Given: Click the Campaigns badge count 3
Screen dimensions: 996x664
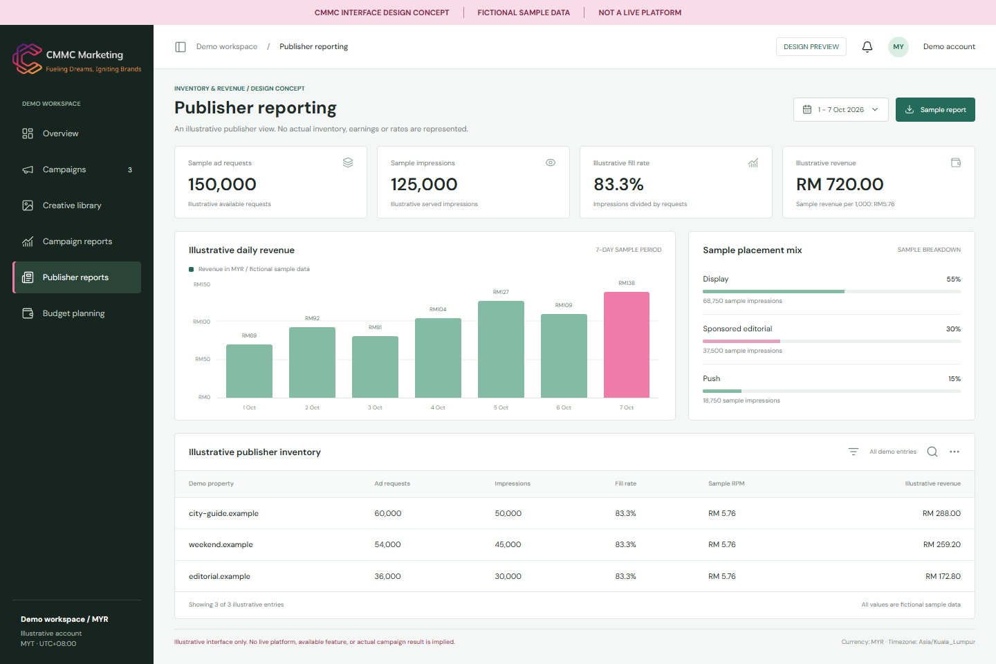Looking at the screenshot, I should pyautogui.click(x=130, y=169).
